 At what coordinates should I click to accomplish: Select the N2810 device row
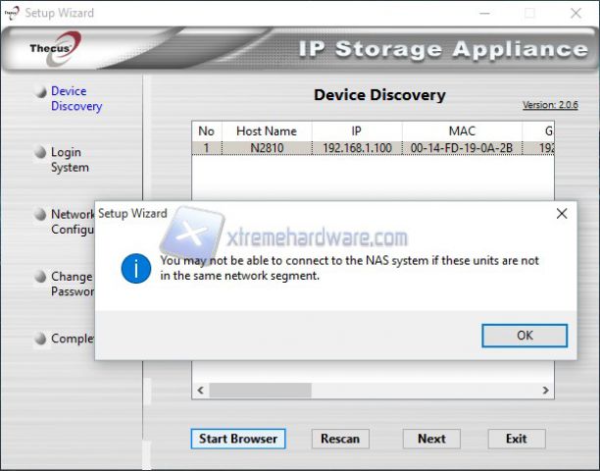pyautogui.click(x=266, y=148)
